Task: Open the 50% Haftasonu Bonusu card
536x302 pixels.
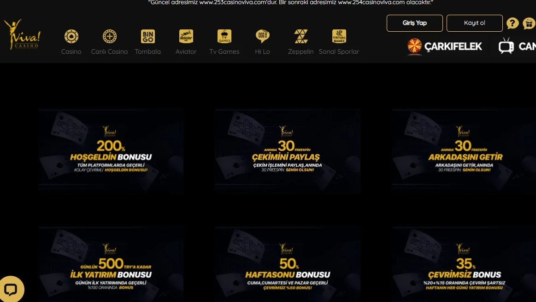Action: pyautogui.click(x=288, y=264)
